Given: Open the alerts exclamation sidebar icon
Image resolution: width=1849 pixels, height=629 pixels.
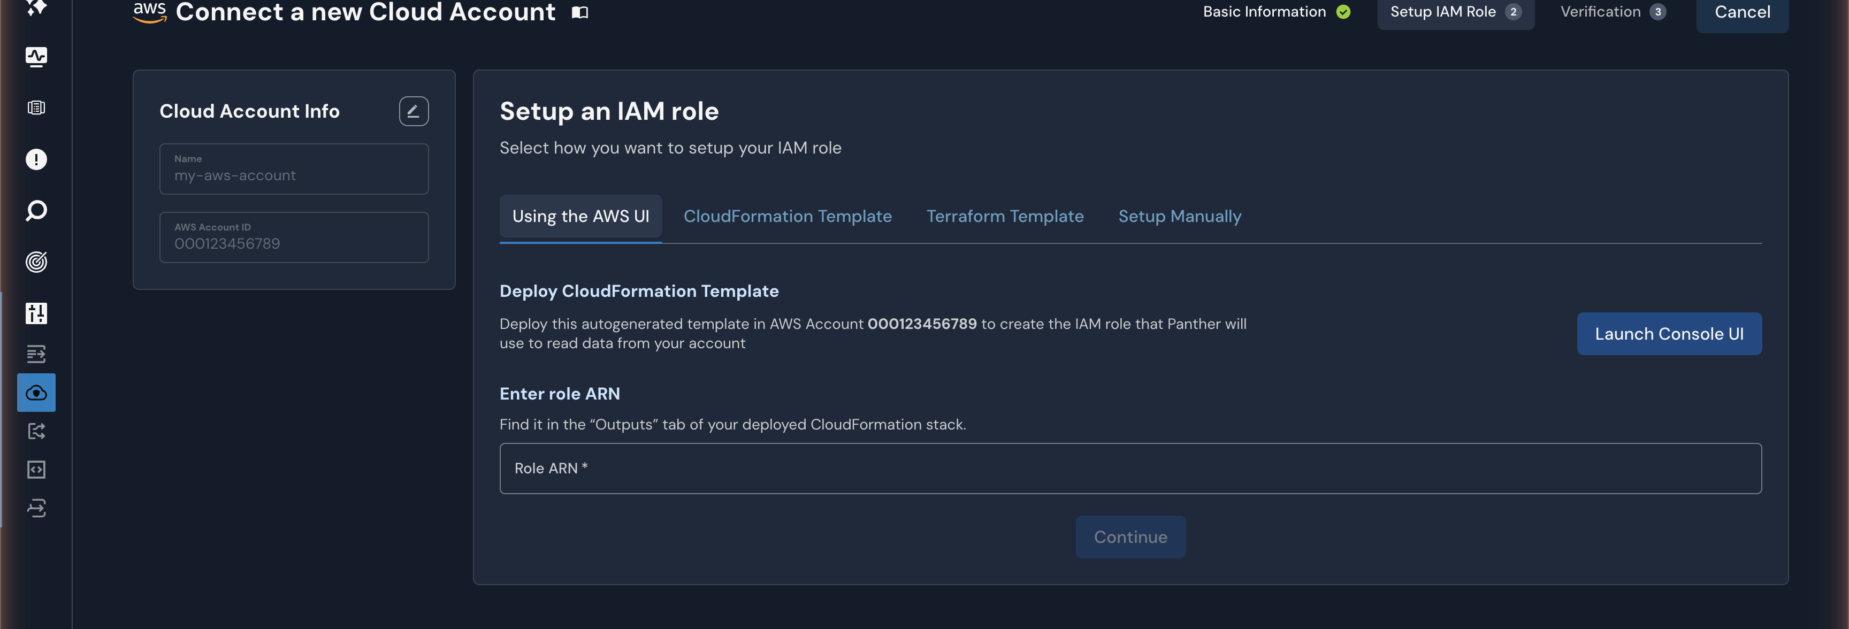Looking at the screenshot, I should coord(36,159).
